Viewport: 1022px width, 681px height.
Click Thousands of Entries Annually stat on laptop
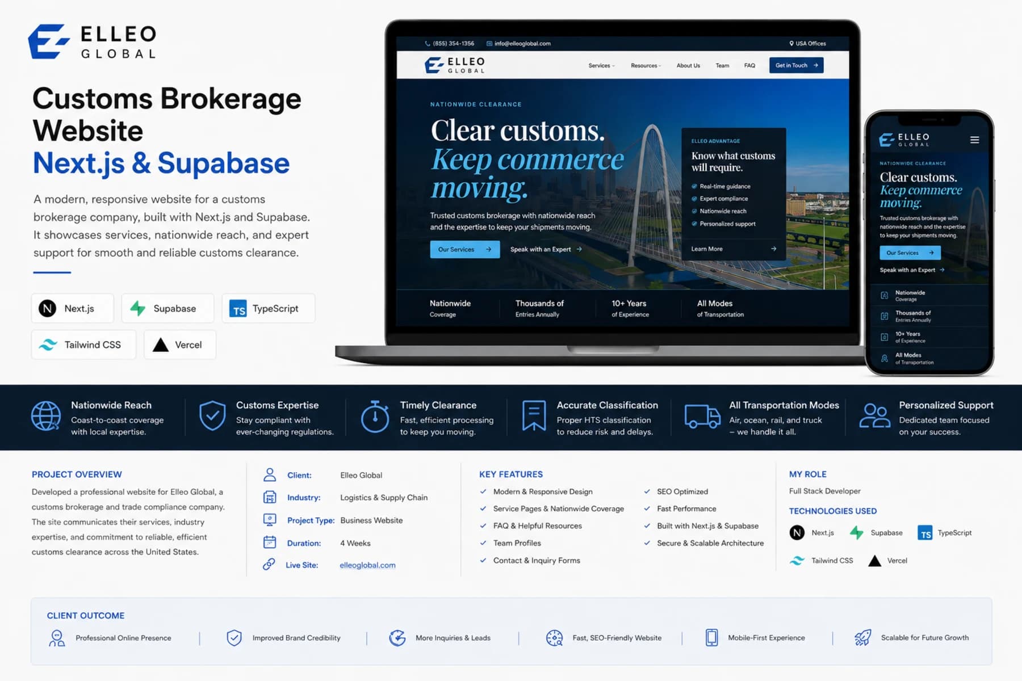pyautogui.click(x=539, y=308)
